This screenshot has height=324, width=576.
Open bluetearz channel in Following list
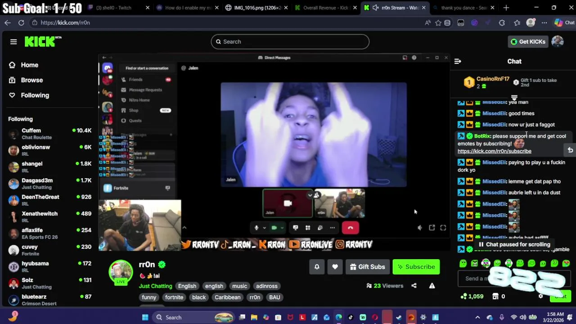click(x=49, y=300)
